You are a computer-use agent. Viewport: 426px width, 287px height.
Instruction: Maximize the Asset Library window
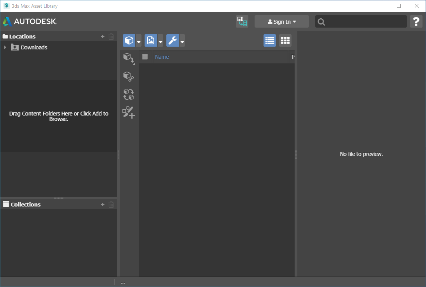399,6
